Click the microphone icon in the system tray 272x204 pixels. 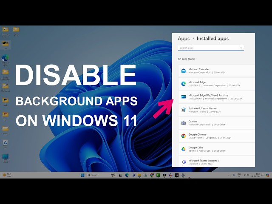click(234, 175)
